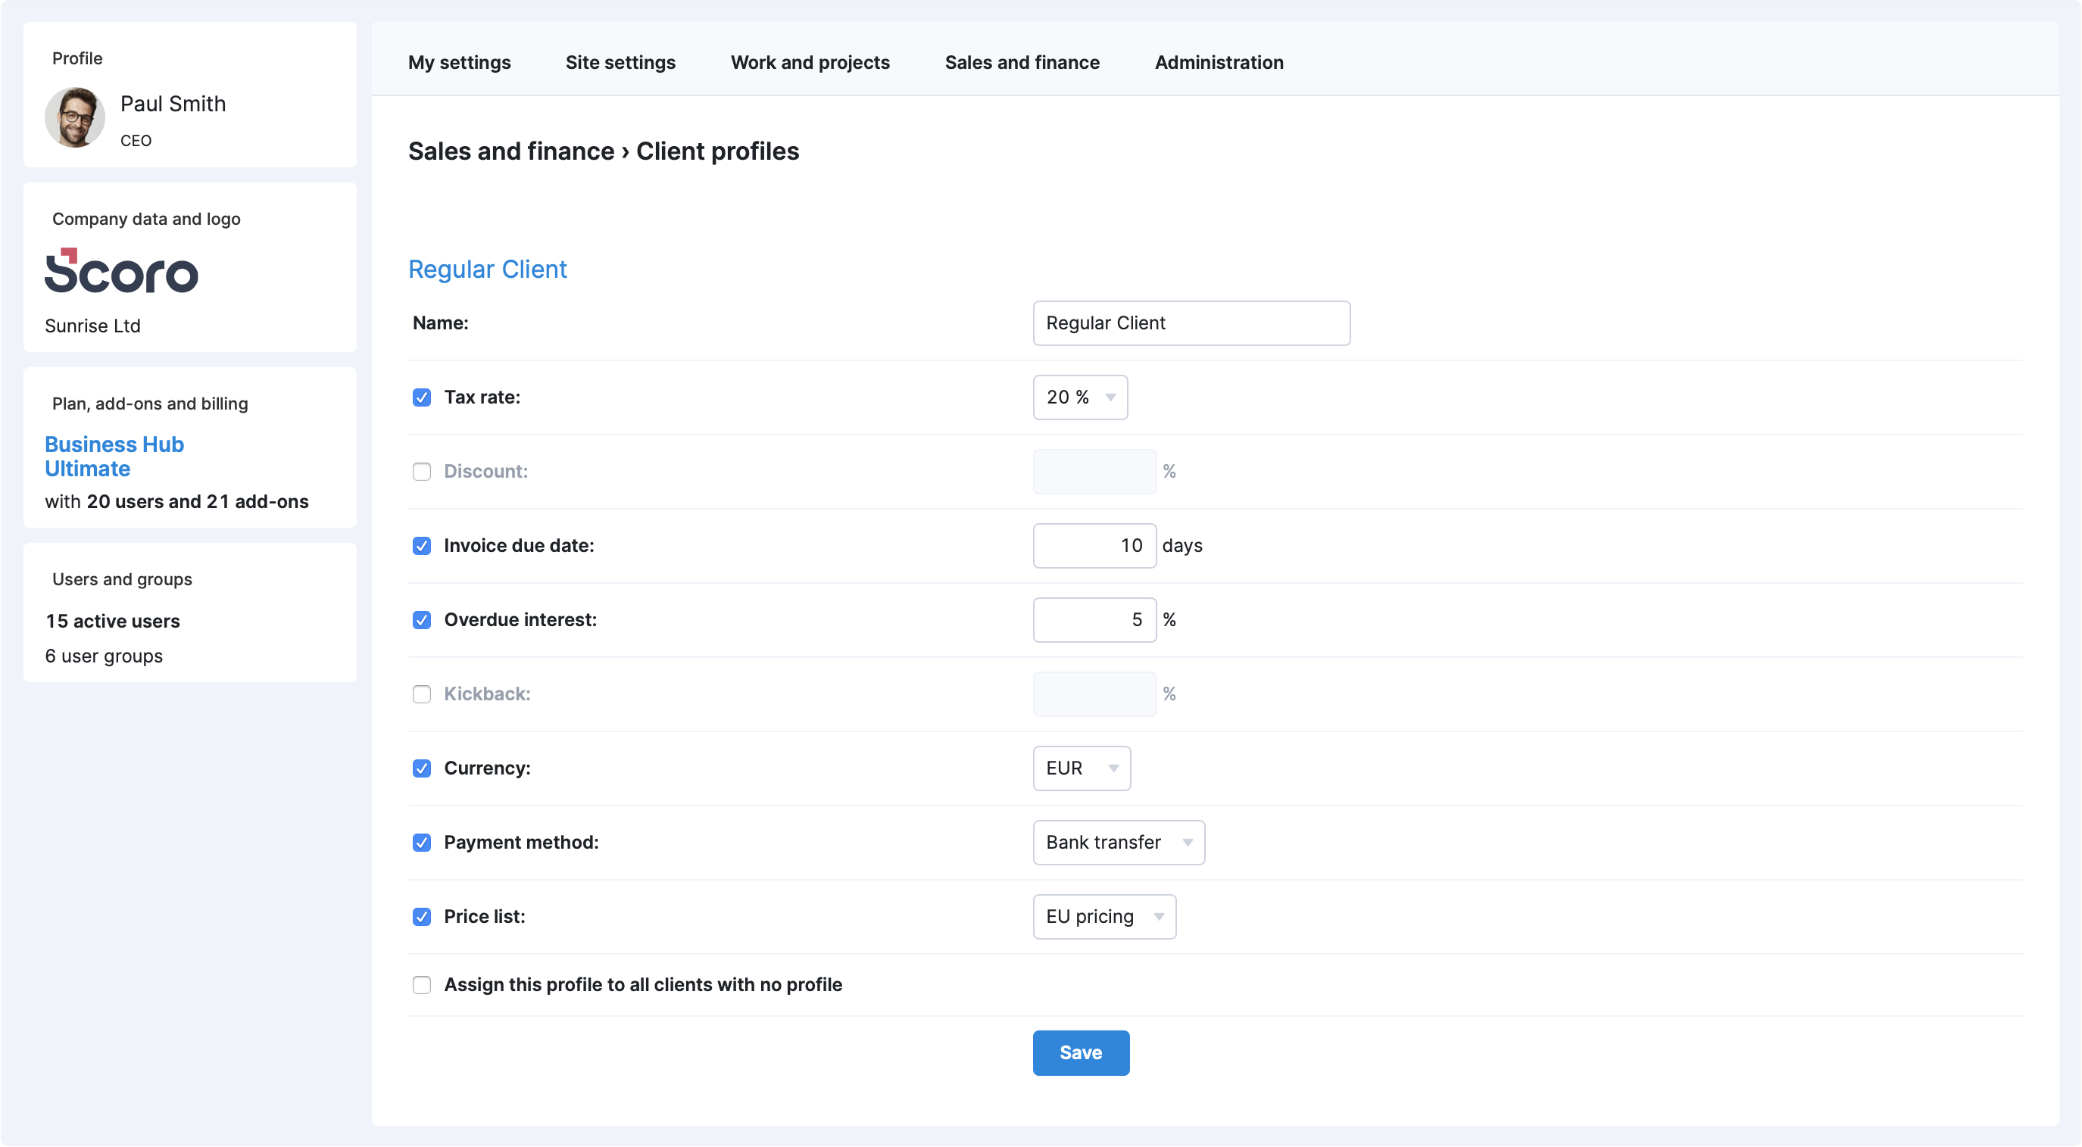Click the Profile heading in sidebar

77,58
